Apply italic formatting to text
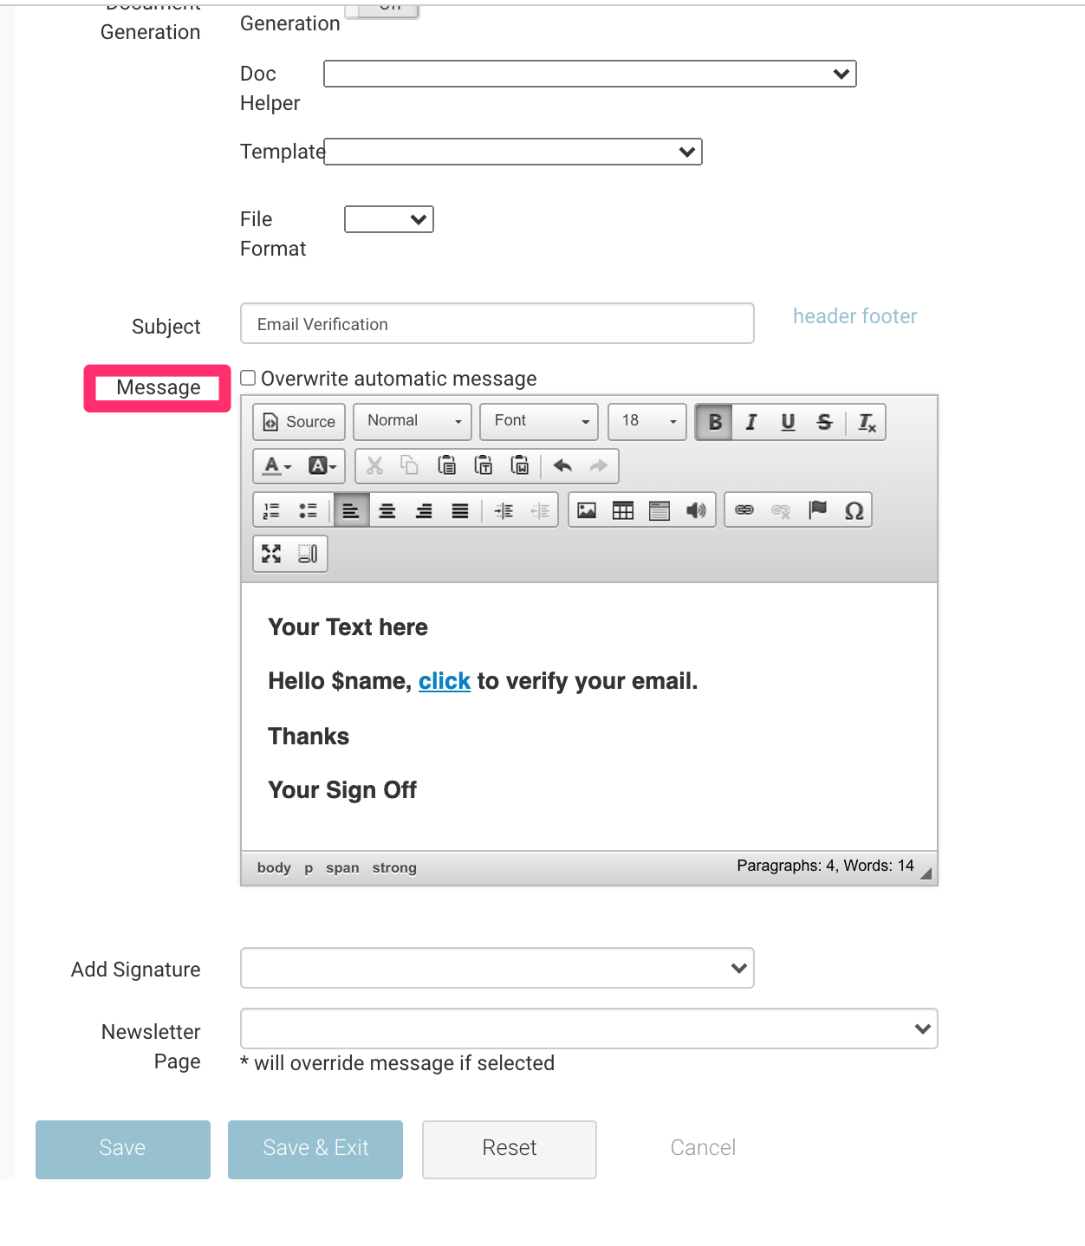Screen dimensions: 1085x1246 (751, 422)
